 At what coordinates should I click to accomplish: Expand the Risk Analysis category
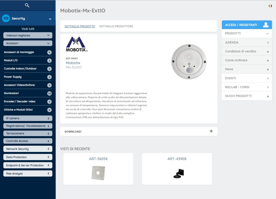pyautogui.click(x=28, y=174)
